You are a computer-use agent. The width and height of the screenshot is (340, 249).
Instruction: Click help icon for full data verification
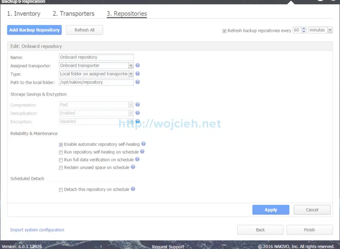[137, 160]
